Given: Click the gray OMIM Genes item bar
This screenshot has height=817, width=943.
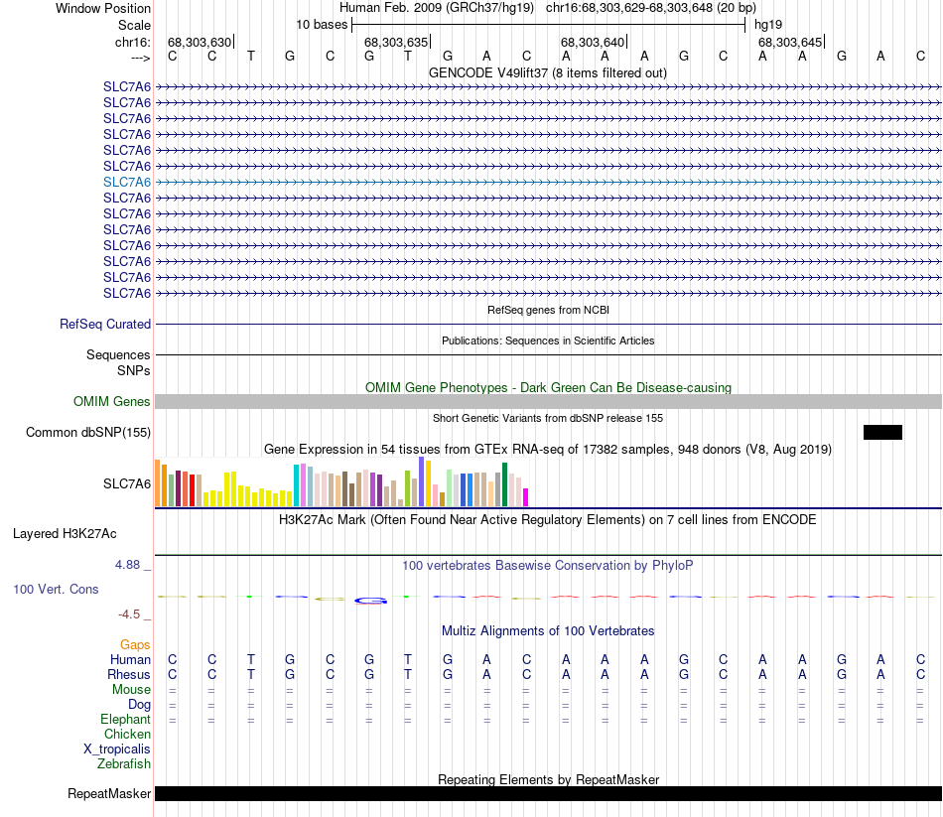Looking at the screenshot, I should click(x=549, y=401).
